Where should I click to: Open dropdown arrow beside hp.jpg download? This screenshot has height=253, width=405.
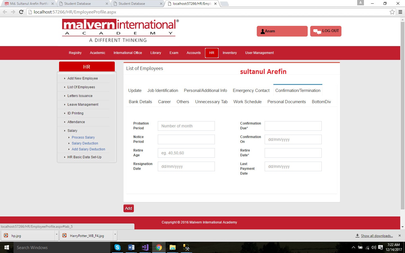tap(57, 234)
